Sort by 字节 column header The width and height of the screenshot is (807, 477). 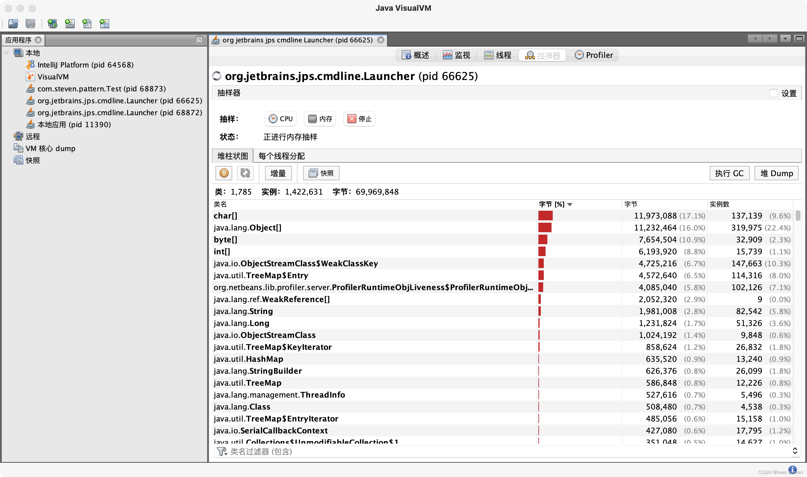pos(665,204)
